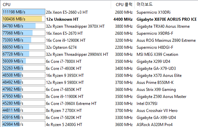The image size is (198, 127).
Task: Click the 67728 MB/s score
Action: [x=13, y=54]
